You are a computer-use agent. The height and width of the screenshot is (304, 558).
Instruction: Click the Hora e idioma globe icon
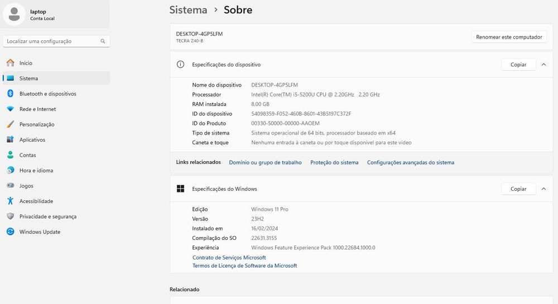coord(10,170)
